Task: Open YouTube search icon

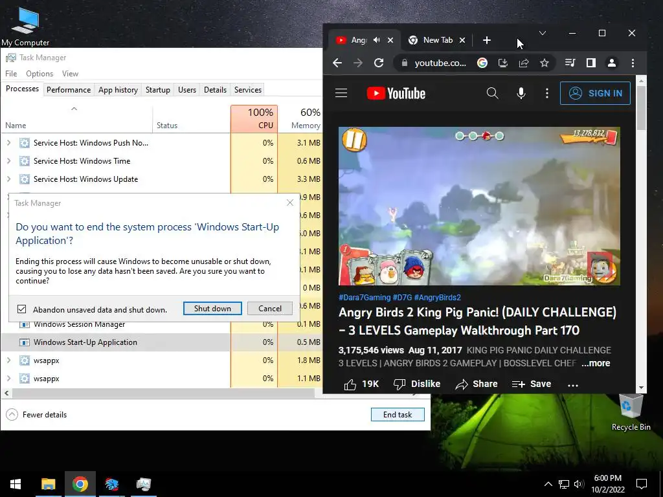Action: click(x=492, y=93)
